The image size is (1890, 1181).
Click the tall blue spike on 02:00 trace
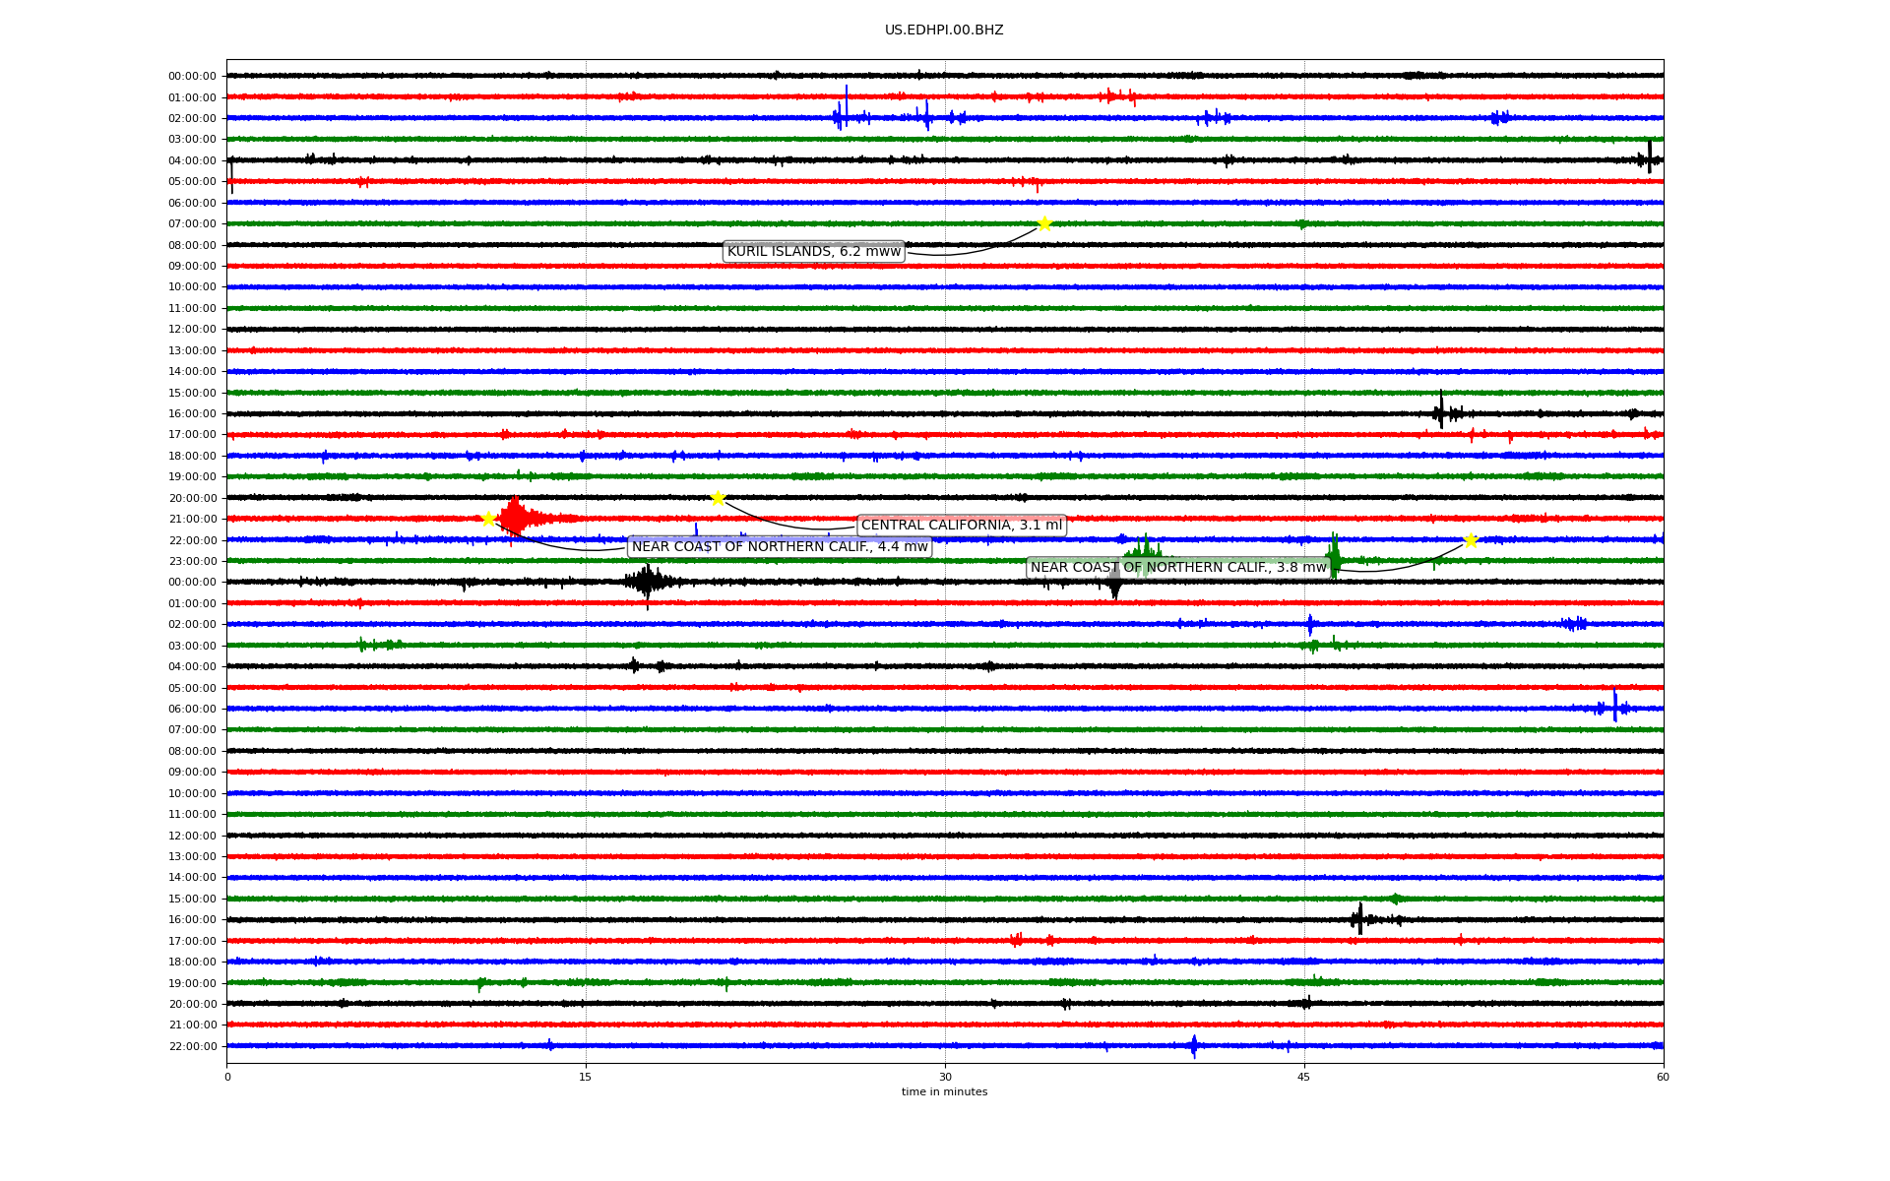tap(846, 108)
